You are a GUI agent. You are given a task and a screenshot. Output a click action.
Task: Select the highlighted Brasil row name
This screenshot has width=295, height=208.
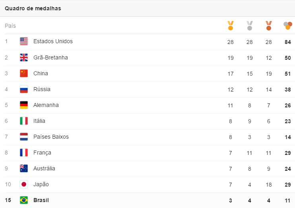(41, 200)
